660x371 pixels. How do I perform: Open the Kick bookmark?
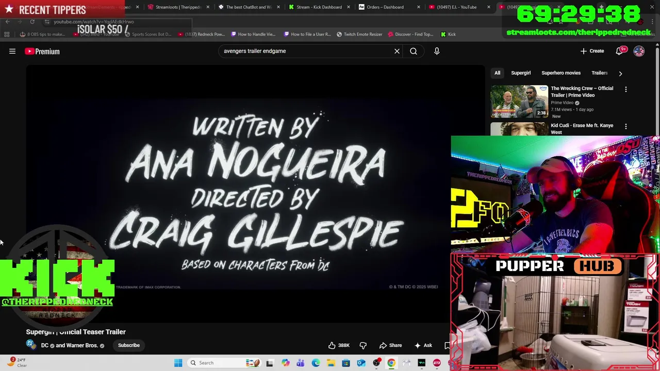(x=448, y=34)
